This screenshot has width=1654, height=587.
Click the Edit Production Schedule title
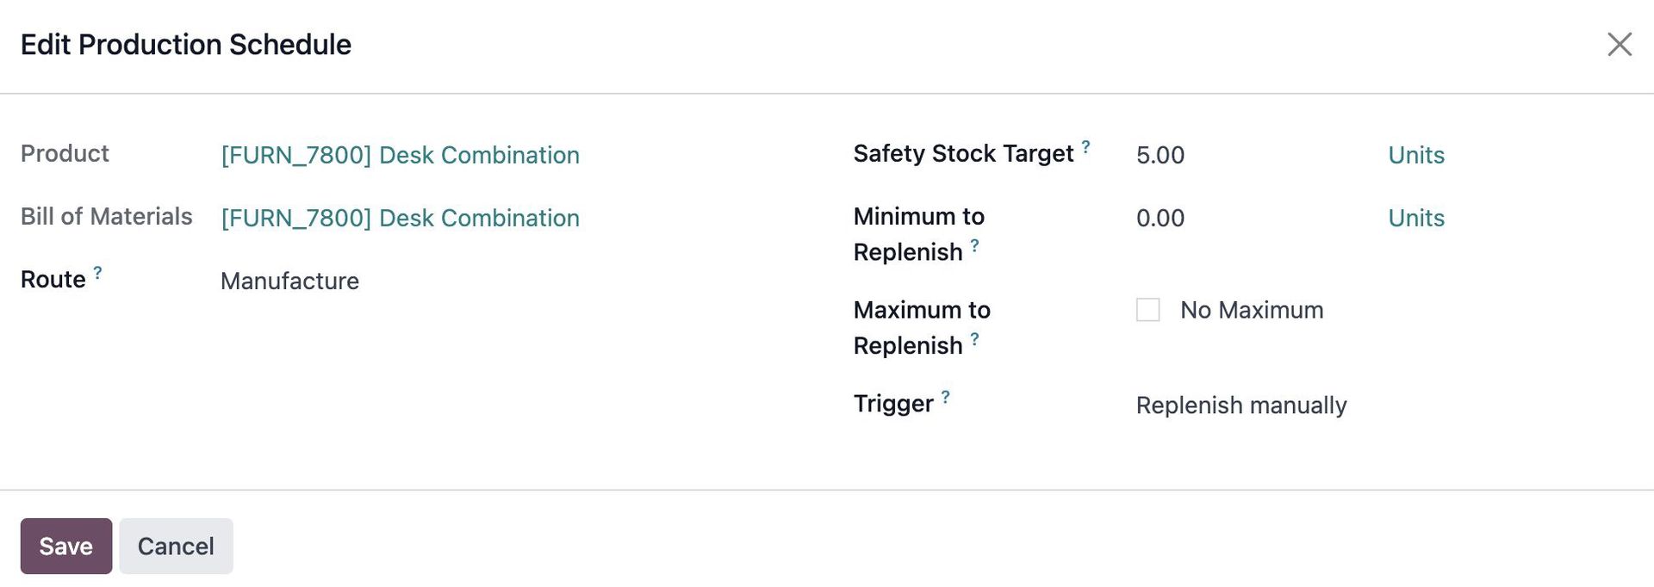click(x=186, y=45)
